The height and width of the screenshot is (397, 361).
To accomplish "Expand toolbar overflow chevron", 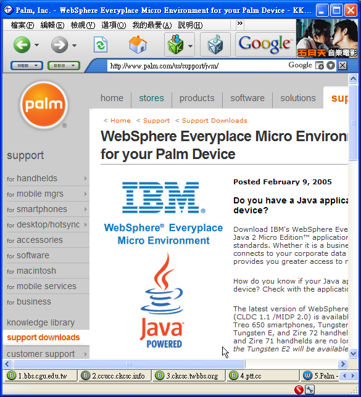I will pos(239,23).
